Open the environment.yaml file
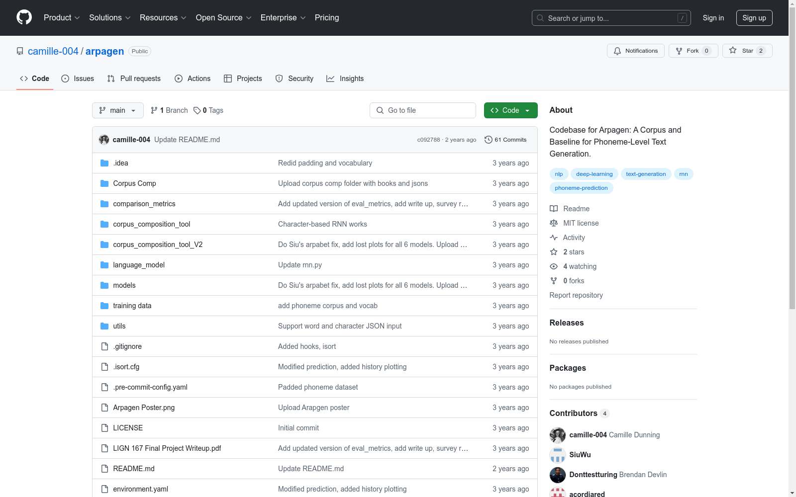Viewport: 796px width, 497px height. pyautogui.click(x=140, y=489)
